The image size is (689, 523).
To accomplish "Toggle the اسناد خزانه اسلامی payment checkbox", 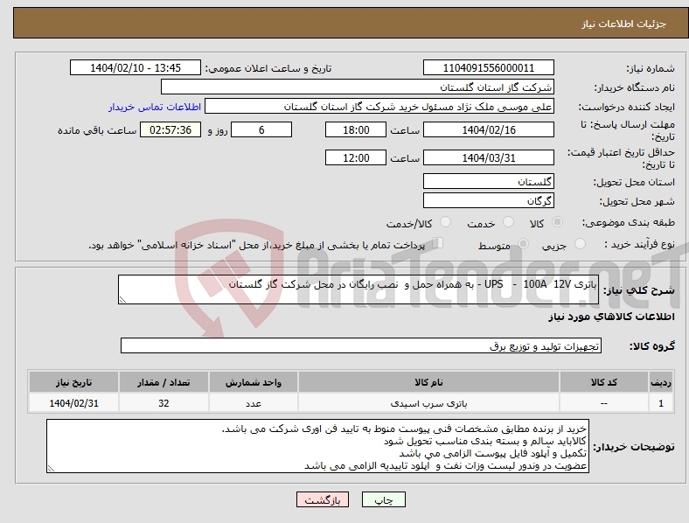I will (x=437, y=242).
